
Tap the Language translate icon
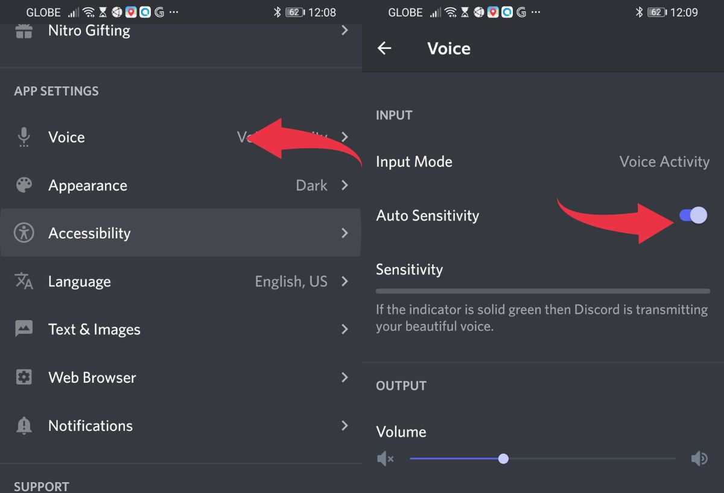24,281
